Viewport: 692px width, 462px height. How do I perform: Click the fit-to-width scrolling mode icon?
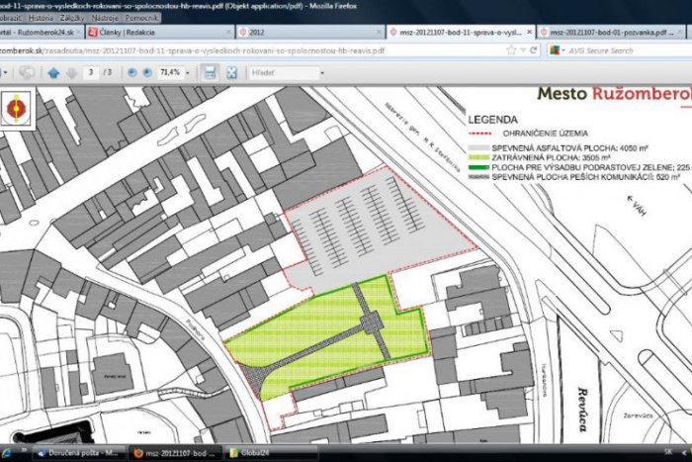(210, 72)
